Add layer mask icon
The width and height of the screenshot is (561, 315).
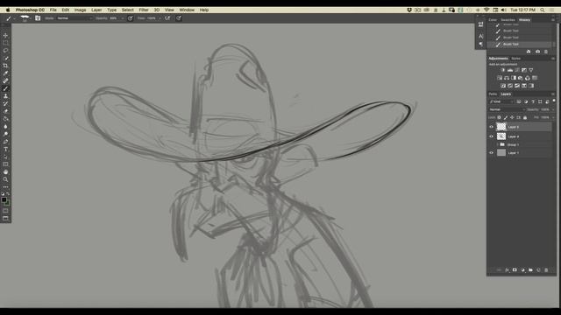[515, 270]
